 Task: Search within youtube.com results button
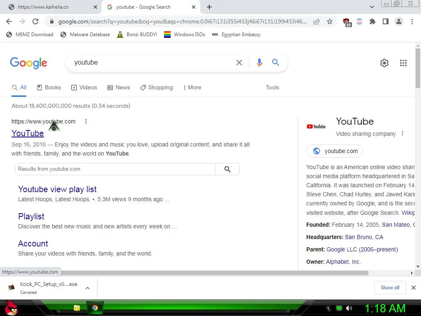point(227,169)
